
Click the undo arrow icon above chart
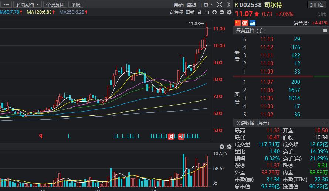click(207, 13)
